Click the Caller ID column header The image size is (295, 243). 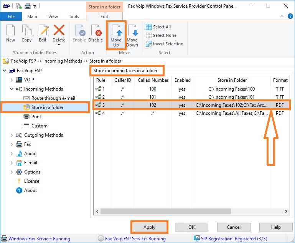[x=123, y=80]
